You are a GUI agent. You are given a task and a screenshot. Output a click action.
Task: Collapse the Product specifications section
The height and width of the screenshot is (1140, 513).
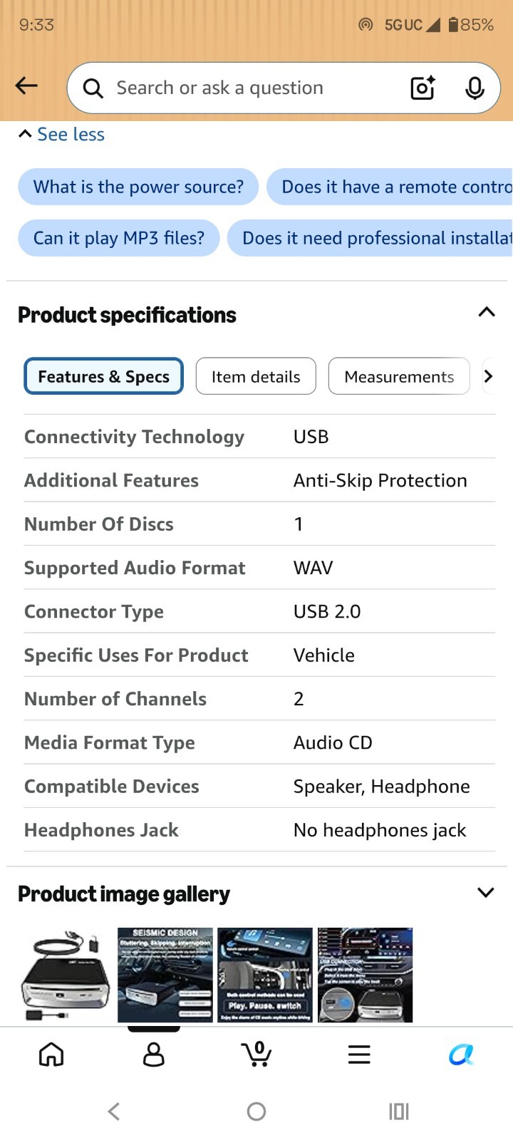pyautogui.click(x=487, y=312)
